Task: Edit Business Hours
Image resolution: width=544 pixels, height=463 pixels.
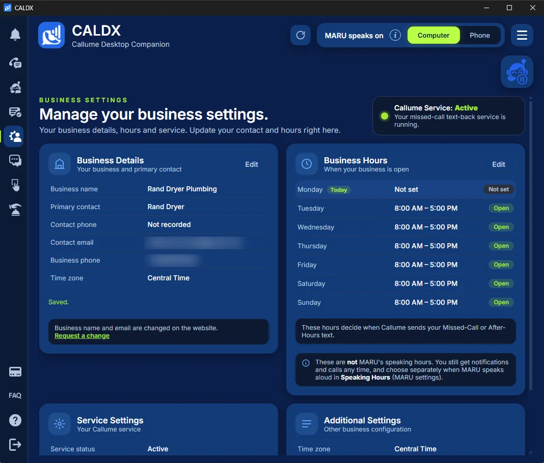Action: pos(498,164)
